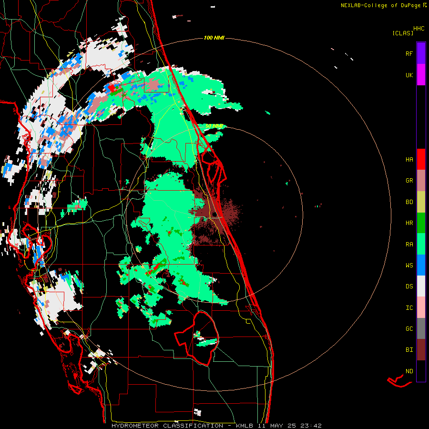
Task: Click the BD yellow legend swatch
Action: (x=421, y=202)
